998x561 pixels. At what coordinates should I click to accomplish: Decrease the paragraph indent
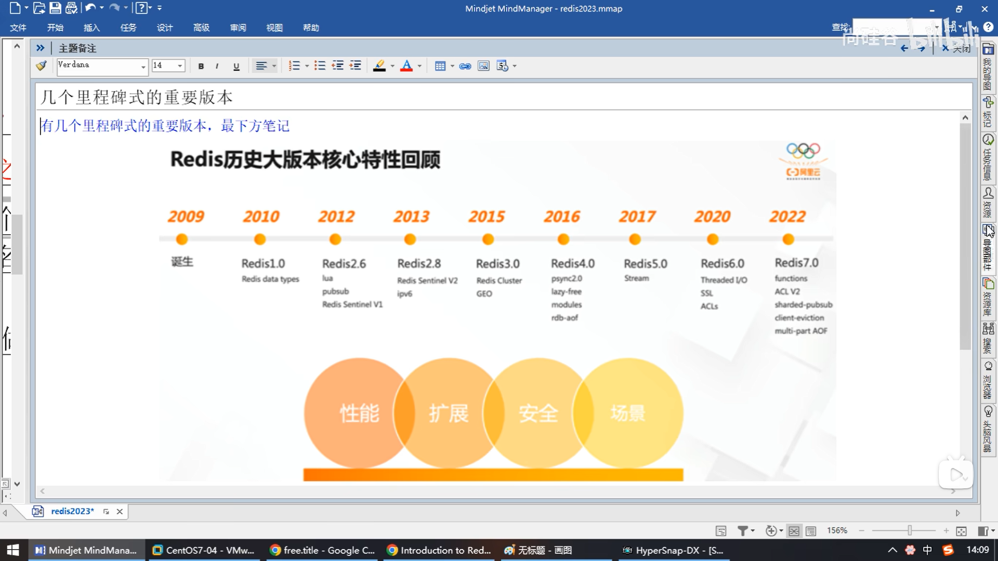[x=338, y=66]
